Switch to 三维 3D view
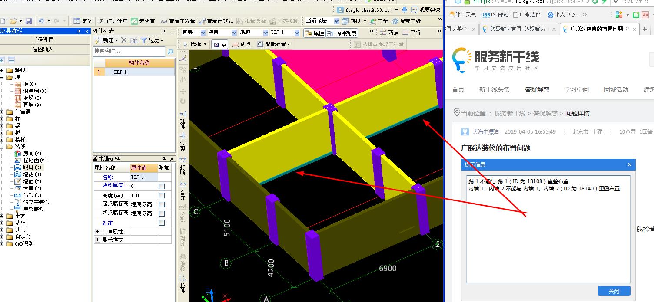This screenshot has height=302, width=654. [379, 21]
